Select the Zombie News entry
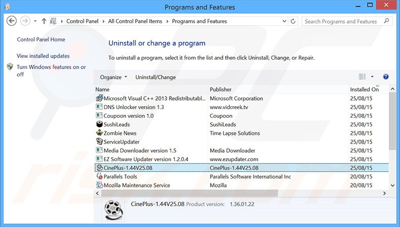Screen dimensions: 400x227 tap(120, 133)
